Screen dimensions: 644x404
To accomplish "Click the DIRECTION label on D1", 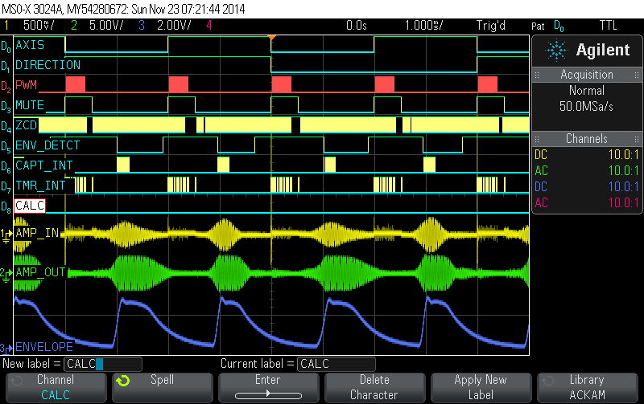I will [47, 65].
